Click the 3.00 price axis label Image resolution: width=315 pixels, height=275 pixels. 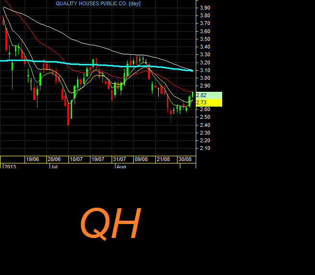click(205, 78)
